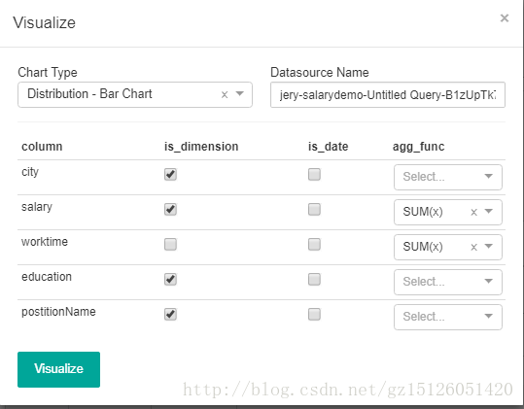Open agg_func dropdown for city

[x=448, y=177]
